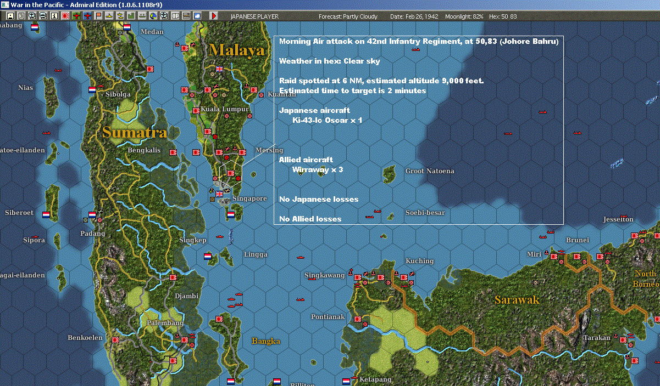Screen dimensions: 660x386
Task: Click the Dutch flag icon beside Siberoet
Action: (46, 214)
